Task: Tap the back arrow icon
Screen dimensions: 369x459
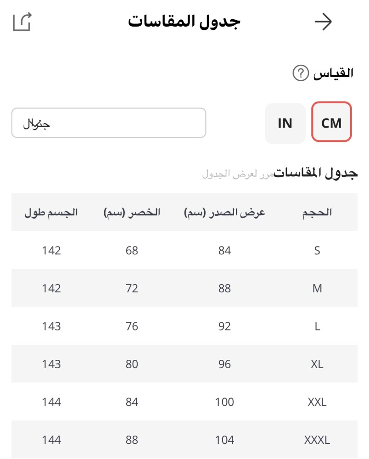Action: [323, 22]
